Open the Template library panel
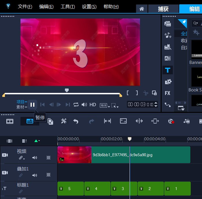The height and width of the screenshot is (199, 202). 167,47
